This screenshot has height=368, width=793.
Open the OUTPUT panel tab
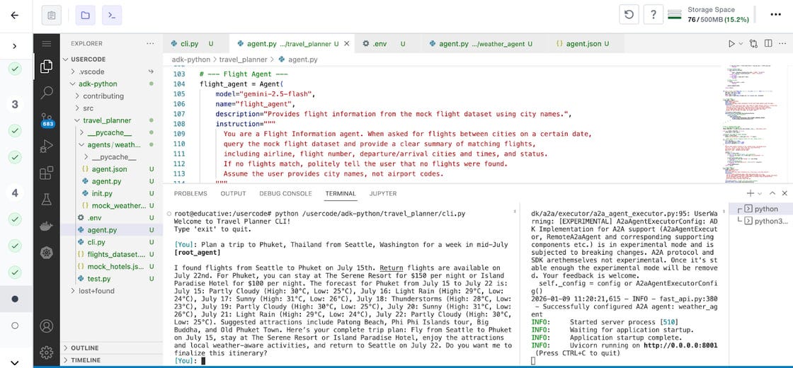pyautogui.click(x=233, y=194)
